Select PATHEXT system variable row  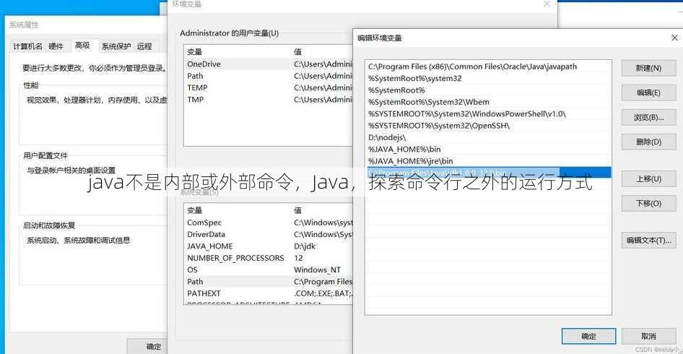point(268,293)
